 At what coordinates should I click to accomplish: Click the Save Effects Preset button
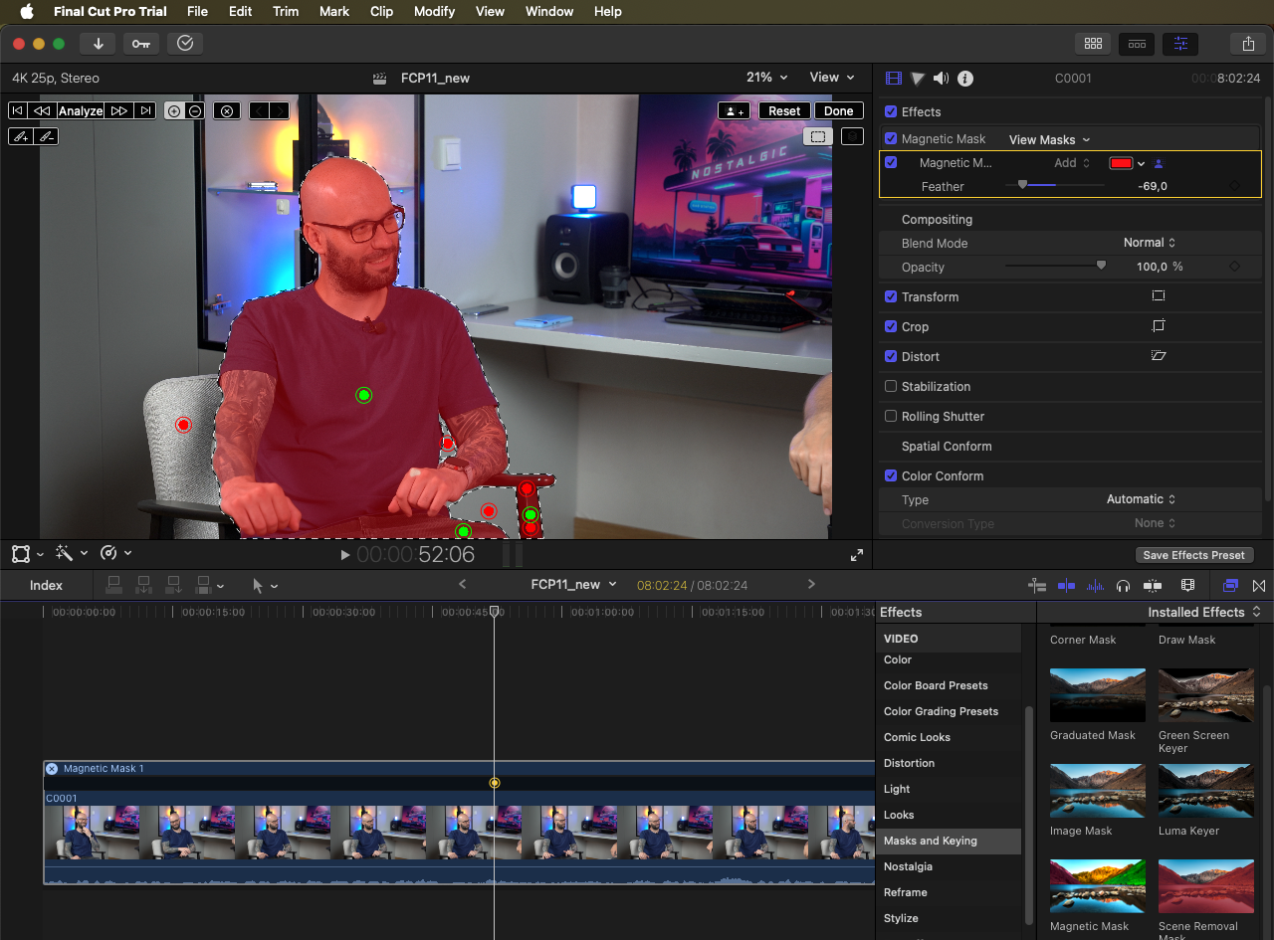pos(1193,555)
